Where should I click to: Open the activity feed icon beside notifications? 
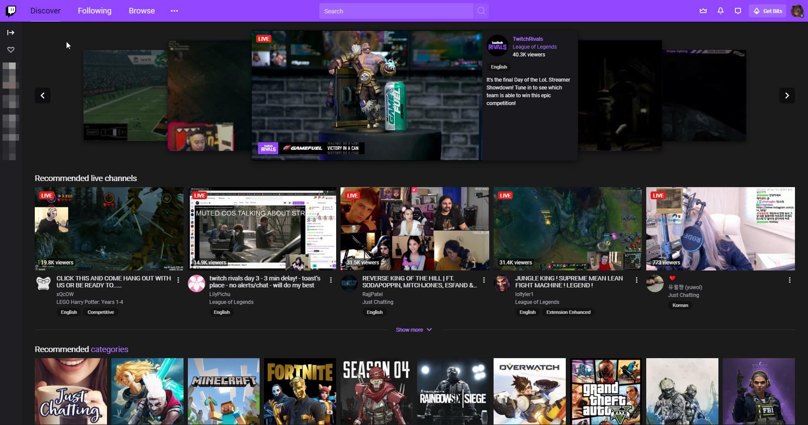(x=703, y=10)
